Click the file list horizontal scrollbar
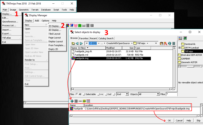 122,89
